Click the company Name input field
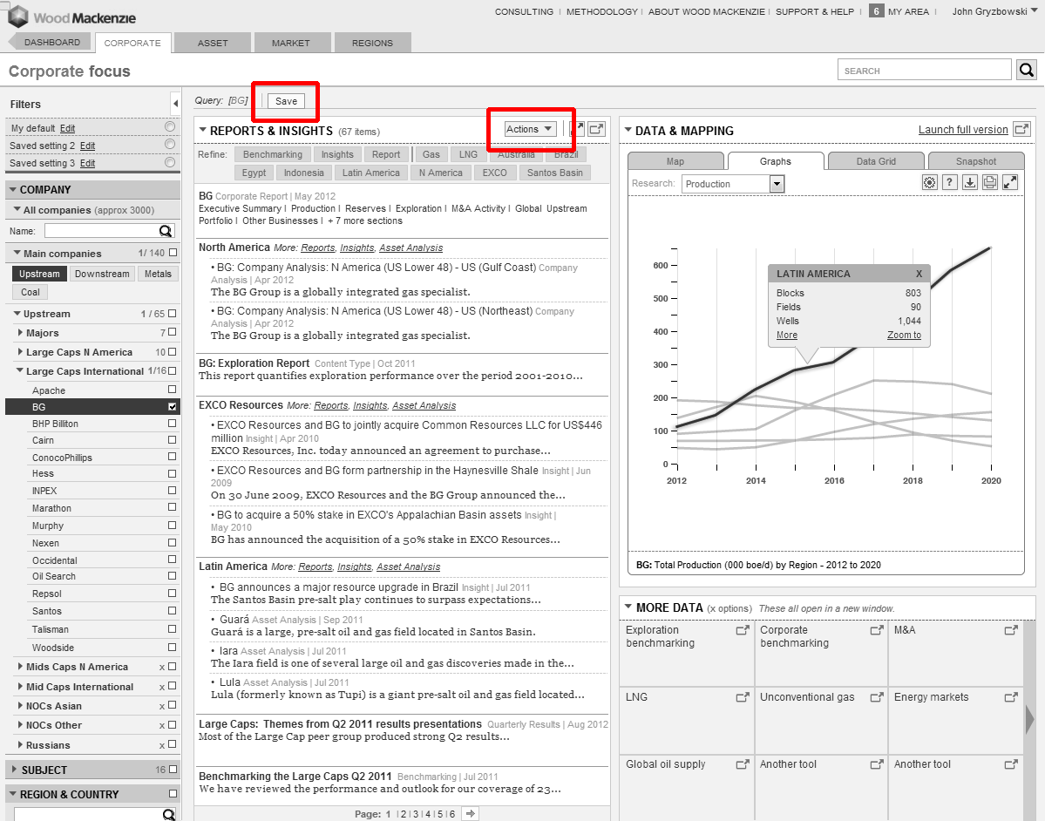The image size is (1045, 821). point(102,231)
